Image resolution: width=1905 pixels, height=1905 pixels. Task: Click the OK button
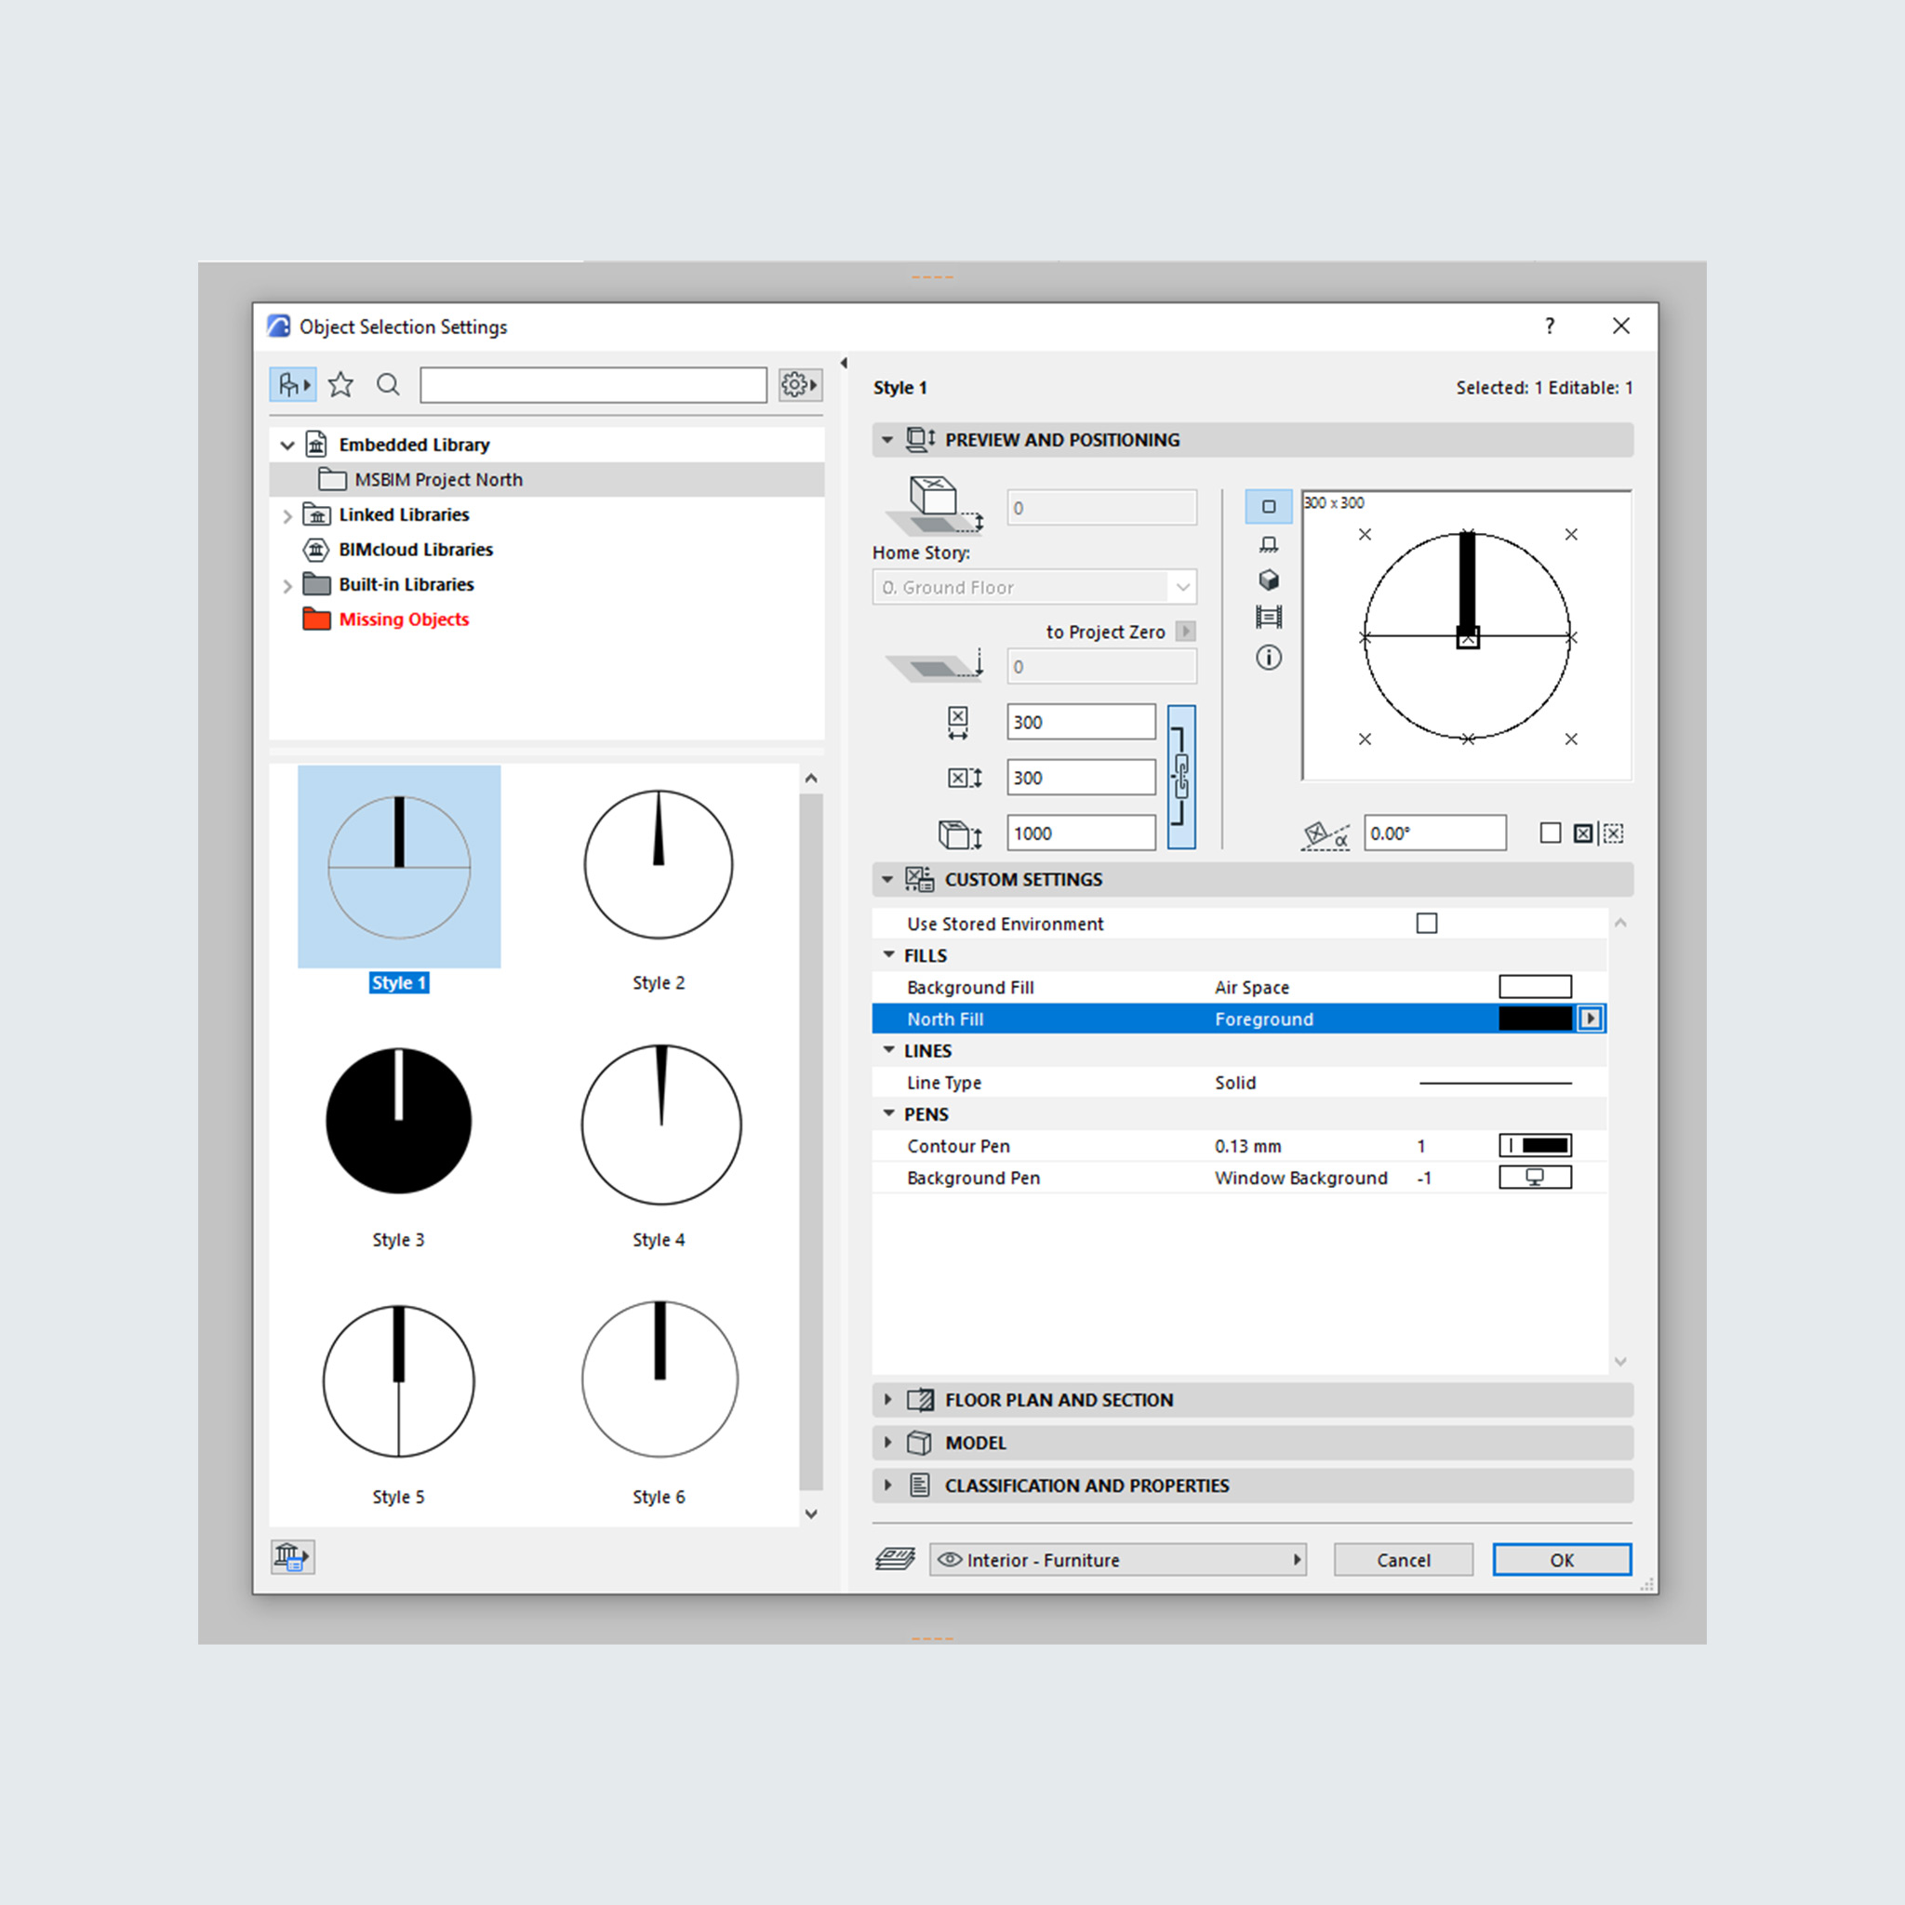(x=1561, y=1560)
